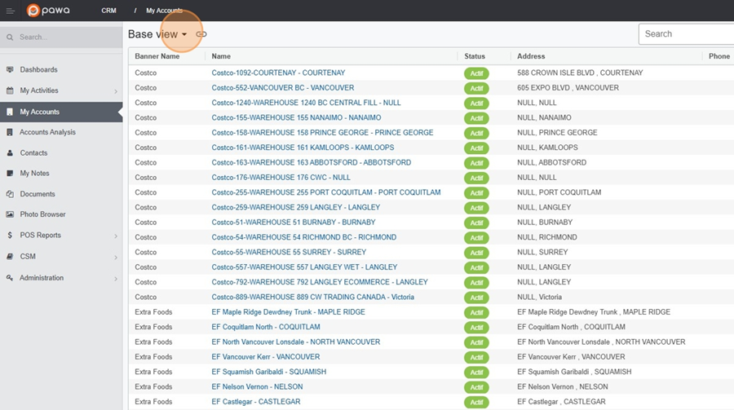Open Costco-51-WAREHOUSE 51 BURNABY link
The height and width of the screenshot is (410, 734).
pos(294,223)
